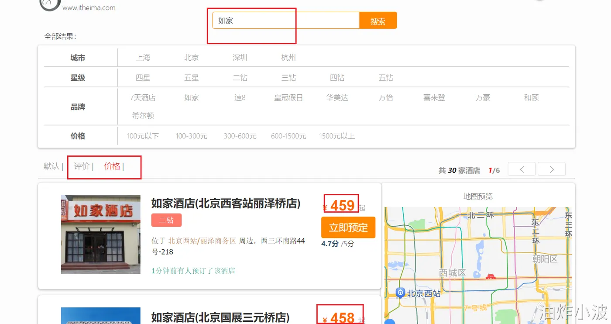Screen dimensions: 611x324
Task: Sort results by 评价
Action: pyautogui.click(x=82, y=166)
